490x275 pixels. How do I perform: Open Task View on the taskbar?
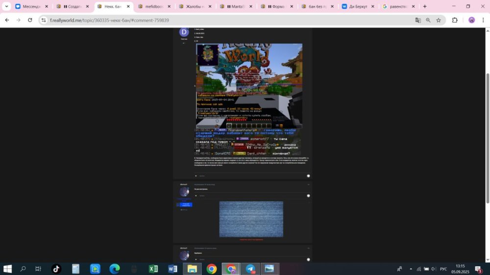[x=38, y=269]
